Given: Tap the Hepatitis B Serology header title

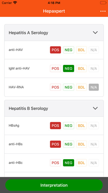Looking at the screenshot, I should (28, 108).
